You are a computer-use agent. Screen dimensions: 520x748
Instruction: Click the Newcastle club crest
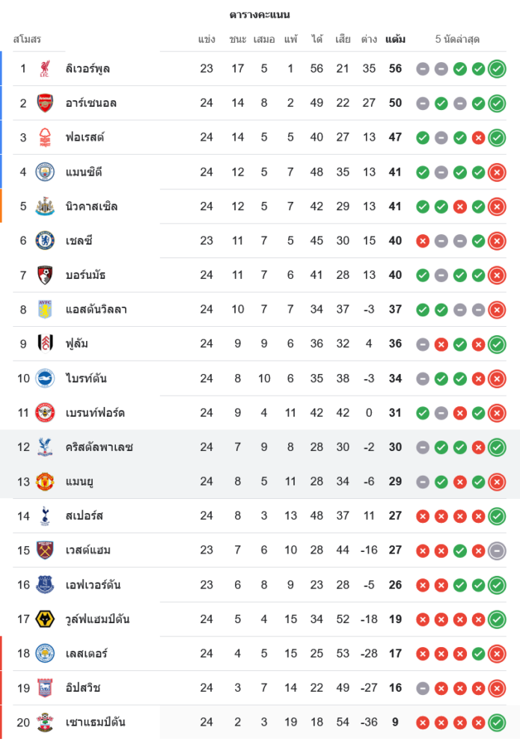45,206
